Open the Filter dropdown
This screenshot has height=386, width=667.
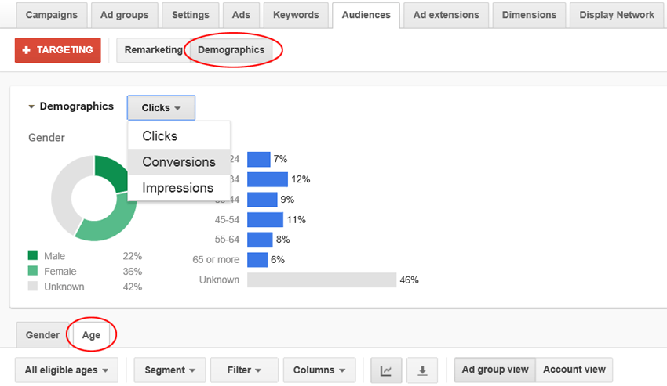coord(244,370)
